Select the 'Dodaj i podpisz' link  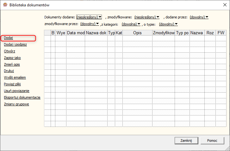click(15, 44)
